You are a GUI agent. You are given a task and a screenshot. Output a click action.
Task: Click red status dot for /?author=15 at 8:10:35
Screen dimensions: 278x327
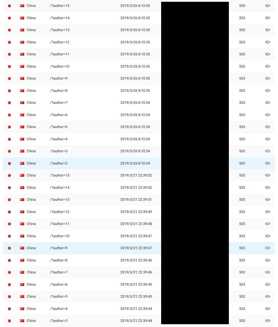tap(9, 6)
